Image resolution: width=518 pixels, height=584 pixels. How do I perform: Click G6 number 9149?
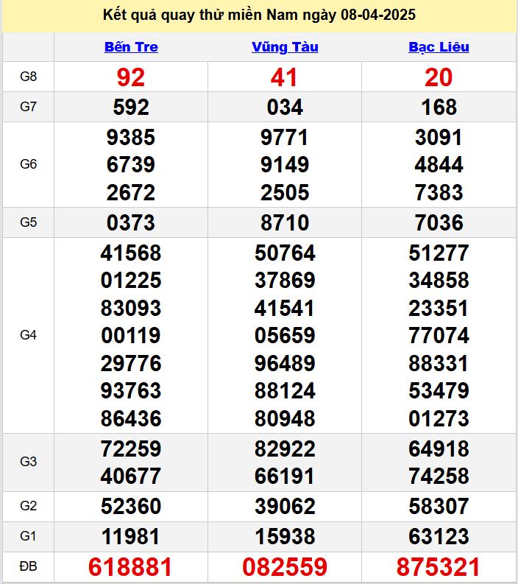tap(285, 165)
